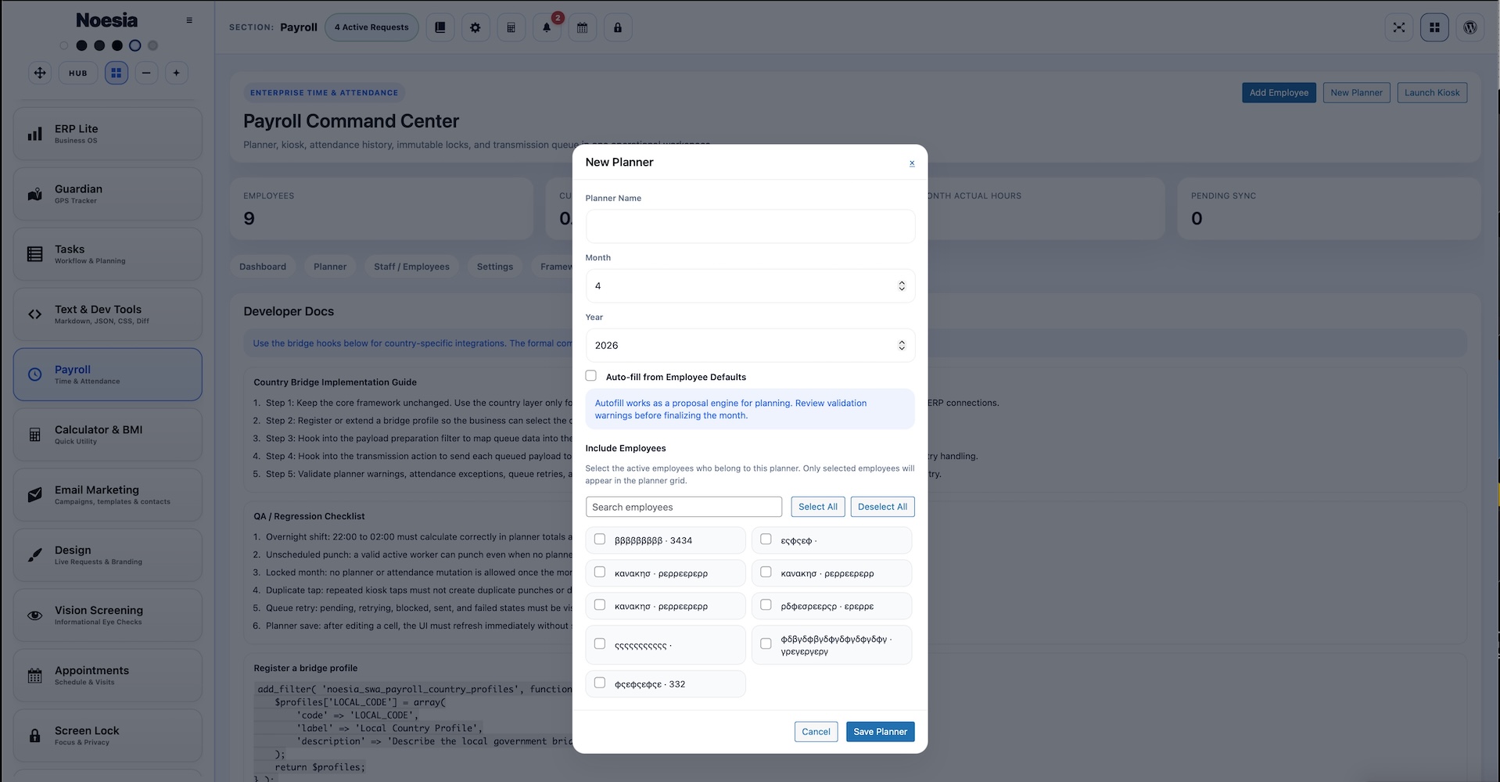The image size is (1500, 782).
Task: Click Cancel in New Planner dialog
Action: (x=816, y=732)
